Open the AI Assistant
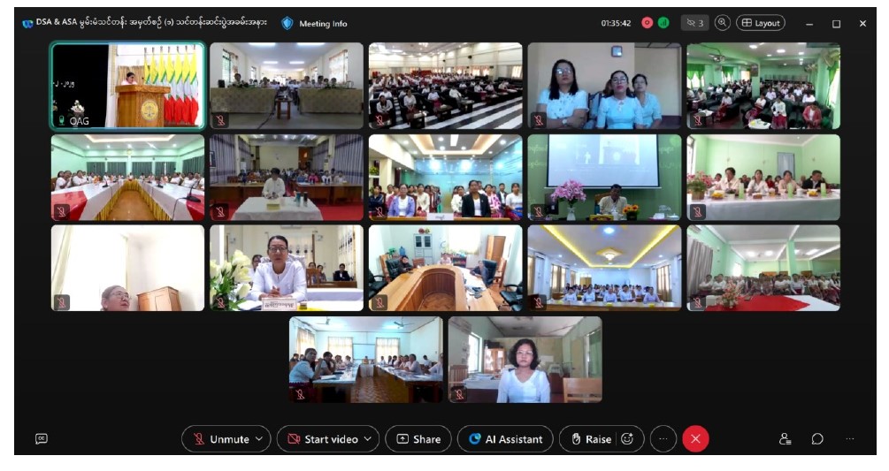 [x=505, y=439]
